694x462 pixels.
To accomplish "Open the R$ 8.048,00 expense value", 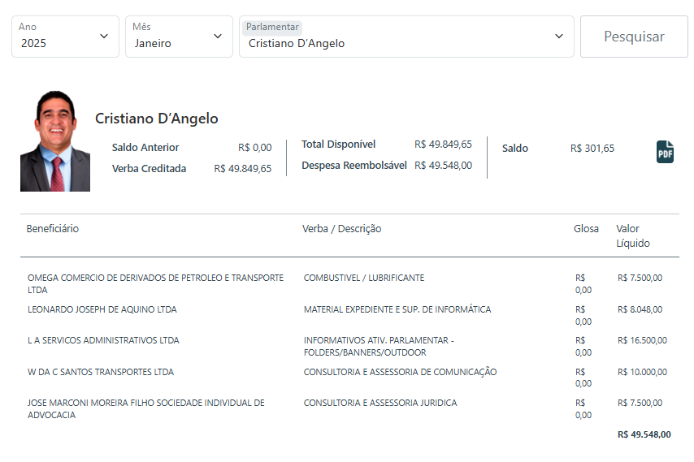I will [640, 309].
